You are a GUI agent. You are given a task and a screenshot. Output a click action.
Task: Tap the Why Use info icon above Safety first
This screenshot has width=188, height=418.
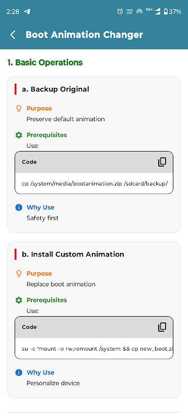click(19, 207)
